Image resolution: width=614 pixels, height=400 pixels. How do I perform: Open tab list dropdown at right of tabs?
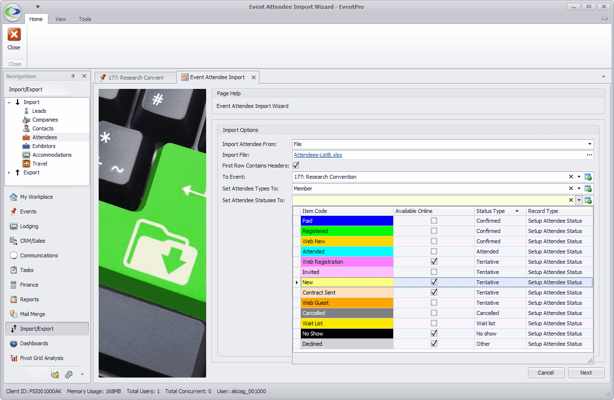pyautogui.click(x=603, y=77)
